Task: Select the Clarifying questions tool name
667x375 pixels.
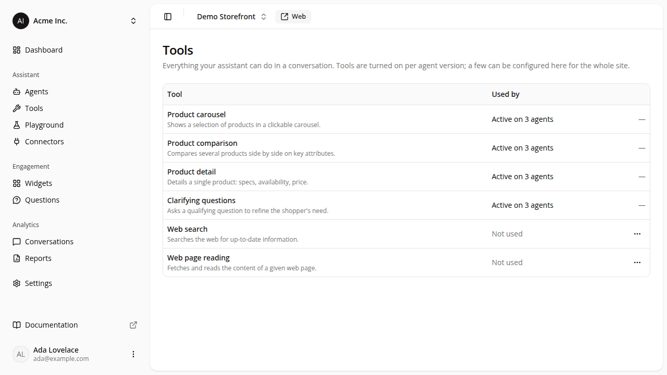Action: click(x=201, y=201)
